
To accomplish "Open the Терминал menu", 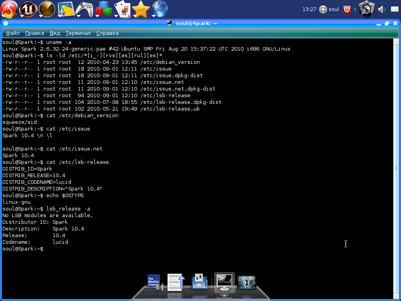I will [78, 33].
